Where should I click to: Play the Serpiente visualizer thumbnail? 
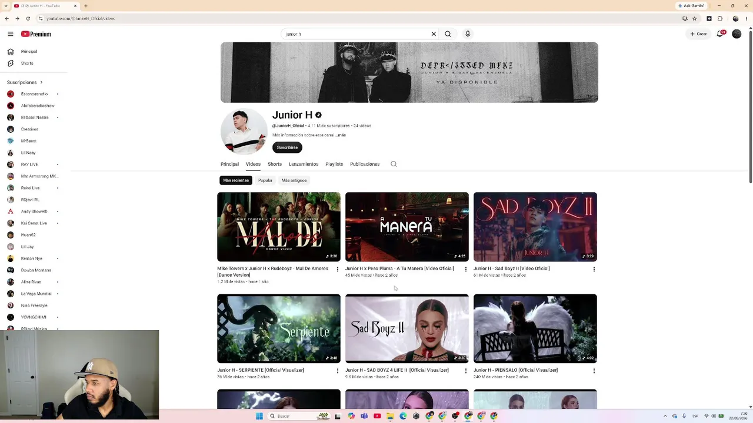tap(279, 328)
